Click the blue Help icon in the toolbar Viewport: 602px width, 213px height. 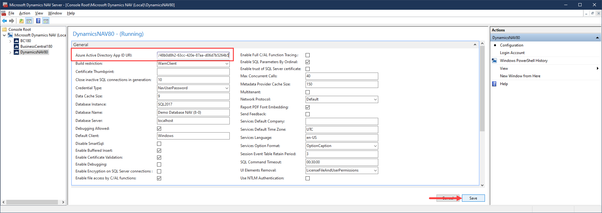click(x=38, y=21)
